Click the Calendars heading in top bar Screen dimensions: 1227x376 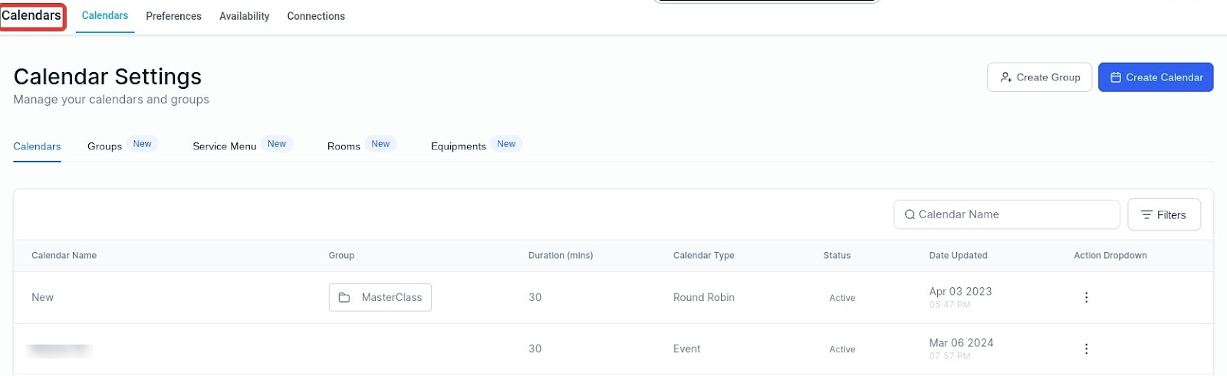click(31, 15)
